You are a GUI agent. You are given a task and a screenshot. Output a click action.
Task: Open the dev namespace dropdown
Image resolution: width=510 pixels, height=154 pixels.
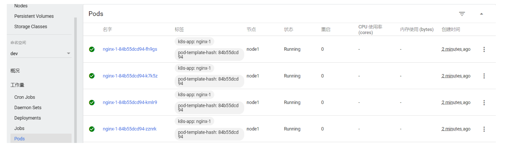(40, 53)
